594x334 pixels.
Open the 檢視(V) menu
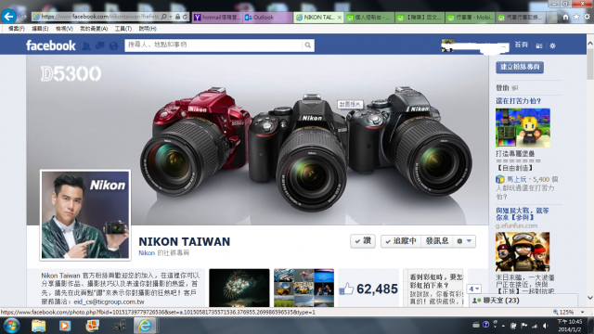[64, 29]
